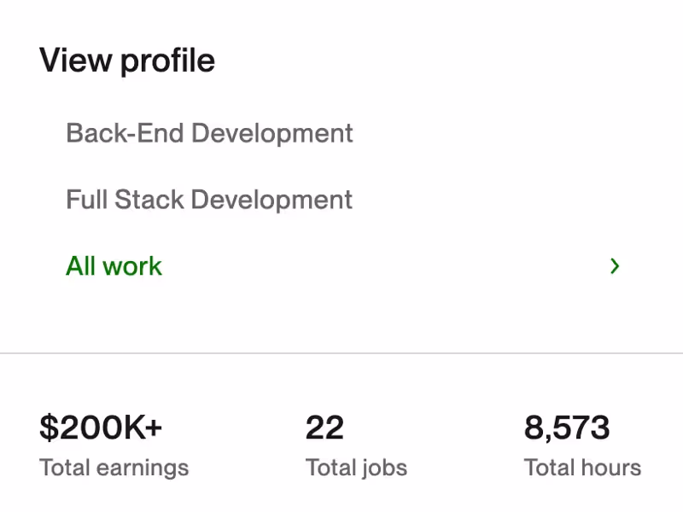Click the $200K+ earnings value
The image size is (683, 512).
(101, 428)
